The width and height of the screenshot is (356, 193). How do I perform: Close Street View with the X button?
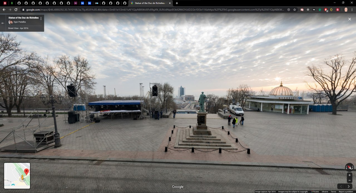pyautogui.click(x=350, y=19)
